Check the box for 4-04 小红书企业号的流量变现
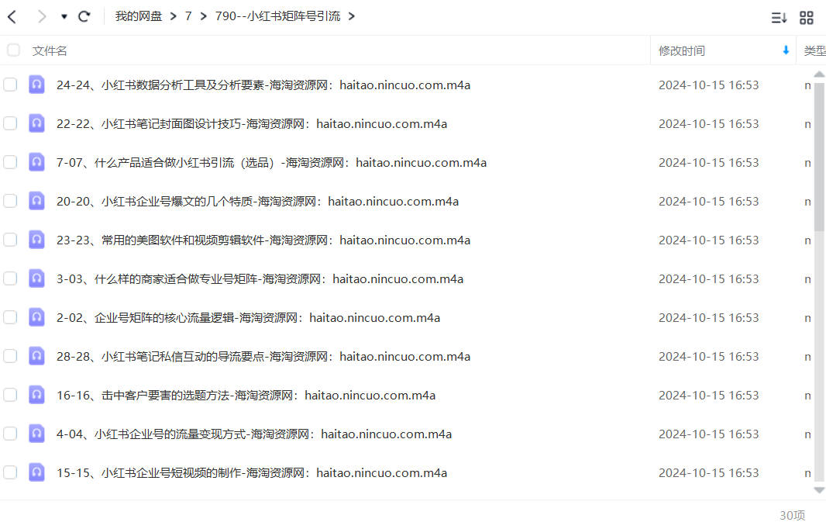Viewport: 826px width, 529px height. [10, 434]
